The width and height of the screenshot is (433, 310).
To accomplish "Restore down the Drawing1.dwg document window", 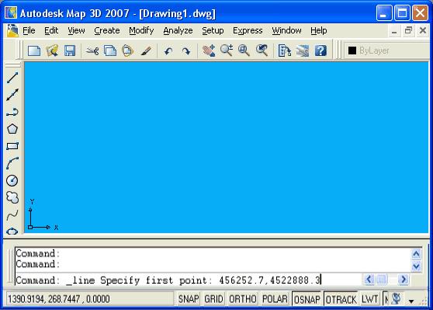I will [408, 30].
